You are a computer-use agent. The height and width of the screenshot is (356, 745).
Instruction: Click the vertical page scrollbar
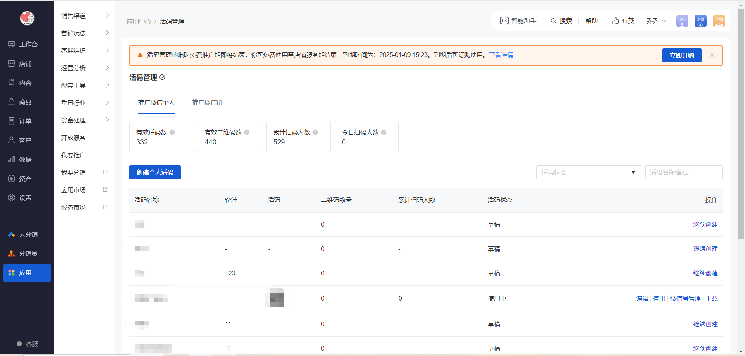click(x=741, y=124)
